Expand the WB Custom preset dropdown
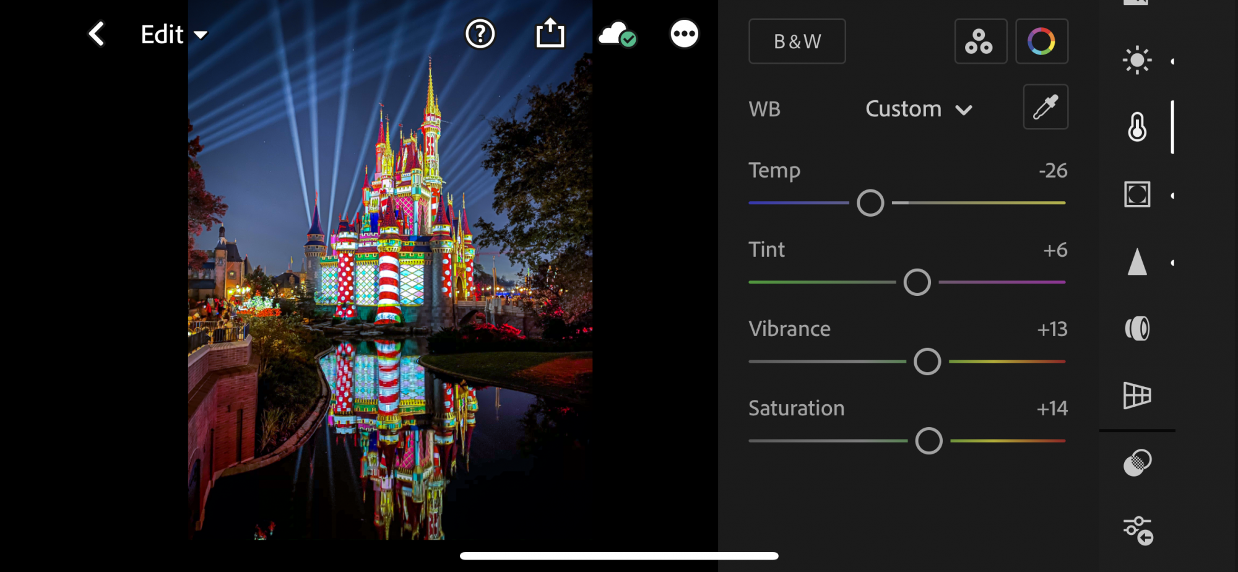The image size is (1238, 572). click(x=919, y=109)
